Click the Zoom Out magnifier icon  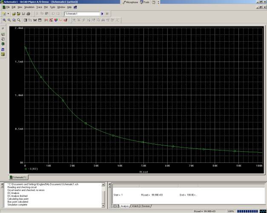tap(9, 20)
